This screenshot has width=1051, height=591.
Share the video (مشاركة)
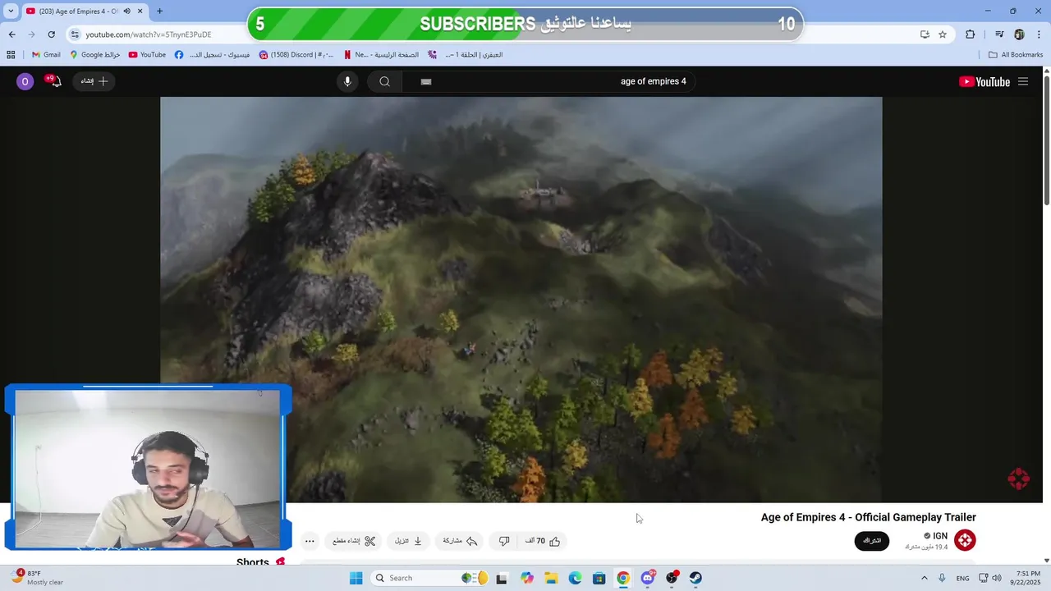point(460,541)
